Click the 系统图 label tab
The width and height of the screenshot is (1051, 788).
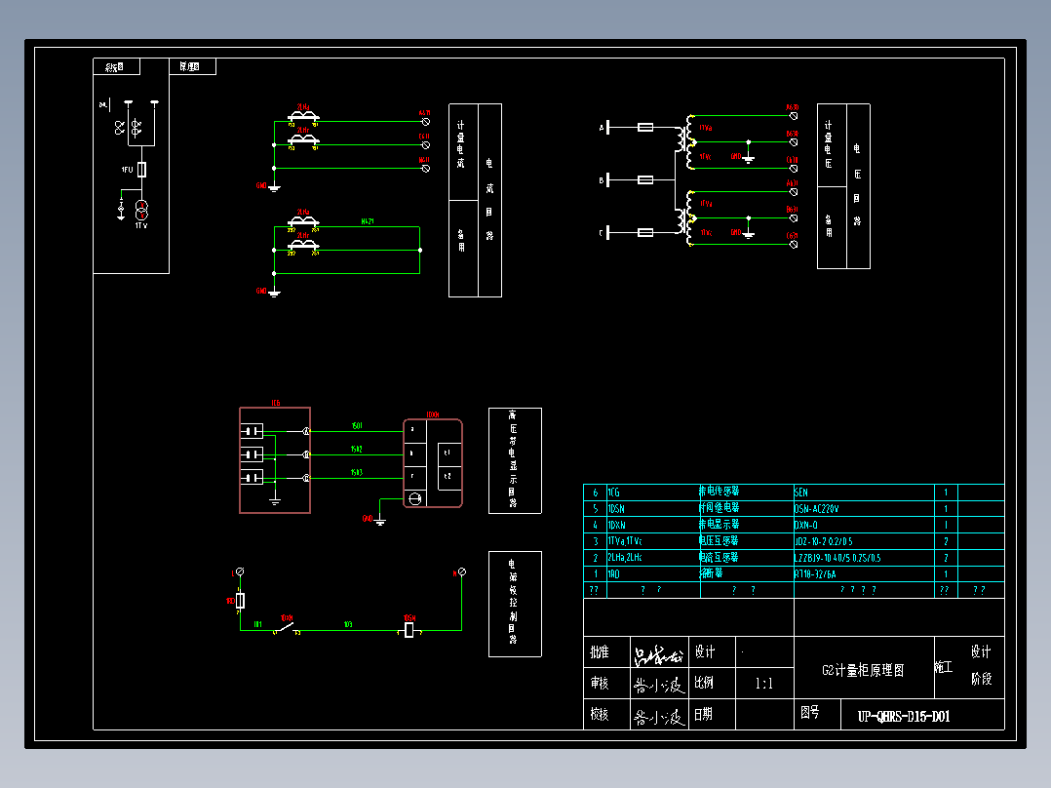coord(117,66)
